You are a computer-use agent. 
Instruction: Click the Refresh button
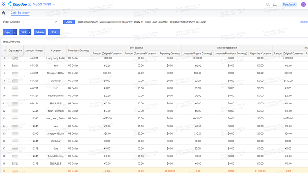point(40,32)
